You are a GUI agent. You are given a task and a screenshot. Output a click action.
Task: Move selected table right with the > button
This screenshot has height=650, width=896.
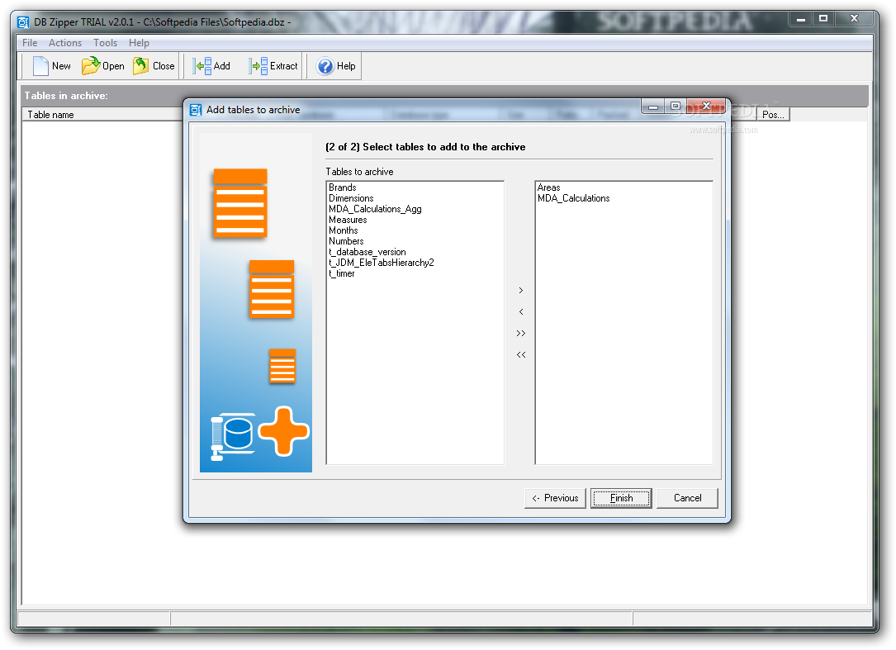(520, 291)
